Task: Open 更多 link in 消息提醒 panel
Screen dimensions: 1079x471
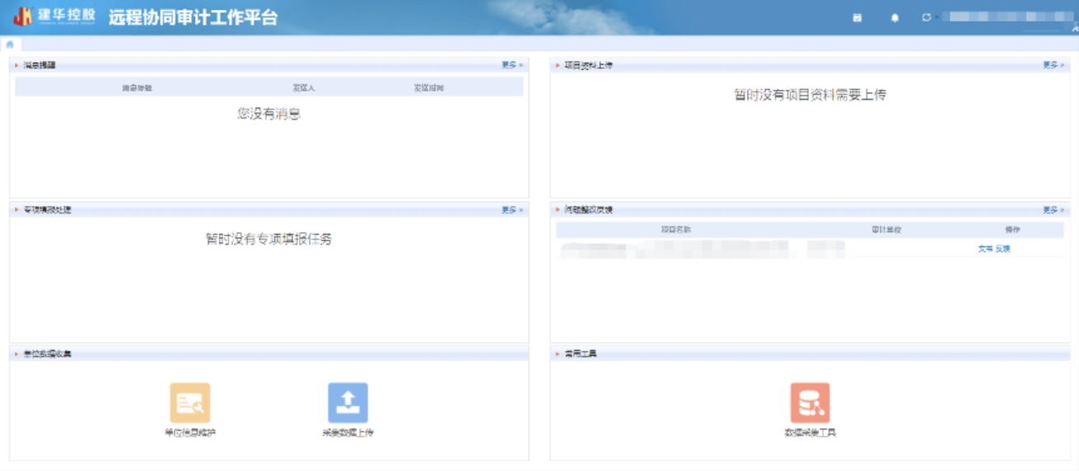Action: tap(511, 65)
